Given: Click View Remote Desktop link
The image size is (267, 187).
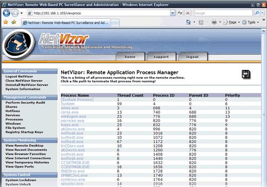Looking at the screenshot, I should pyautogui.click(x=24, y=145).
